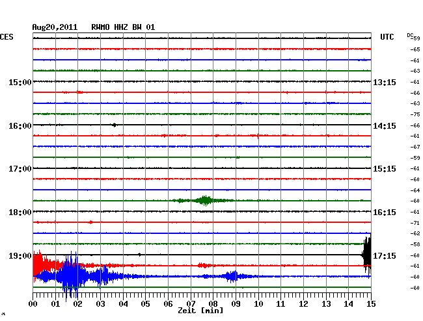Select the DC offset value '-62'
This screenshot has height=321, width=423.
coord(415,233)
